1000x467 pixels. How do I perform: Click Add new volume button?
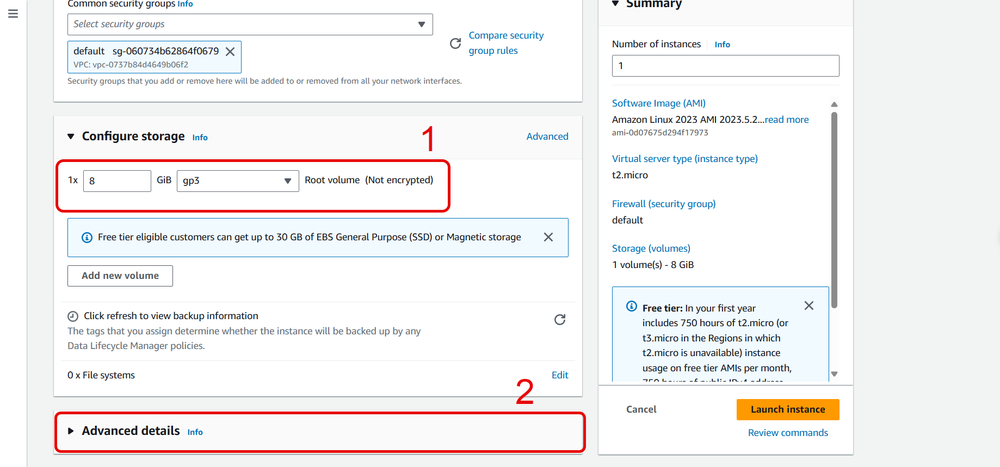(x=120, y=276)
